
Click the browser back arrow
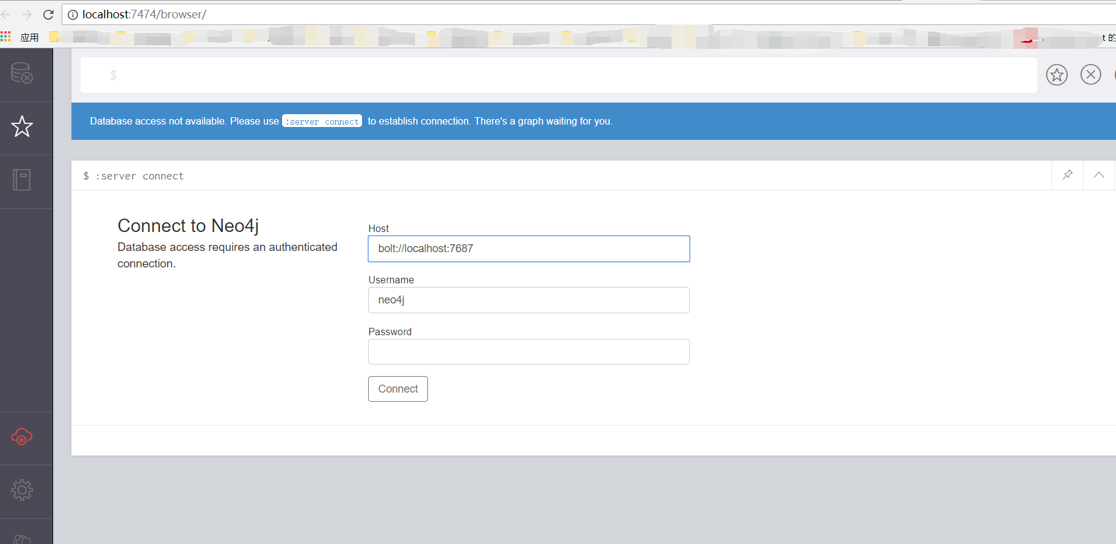7,14
